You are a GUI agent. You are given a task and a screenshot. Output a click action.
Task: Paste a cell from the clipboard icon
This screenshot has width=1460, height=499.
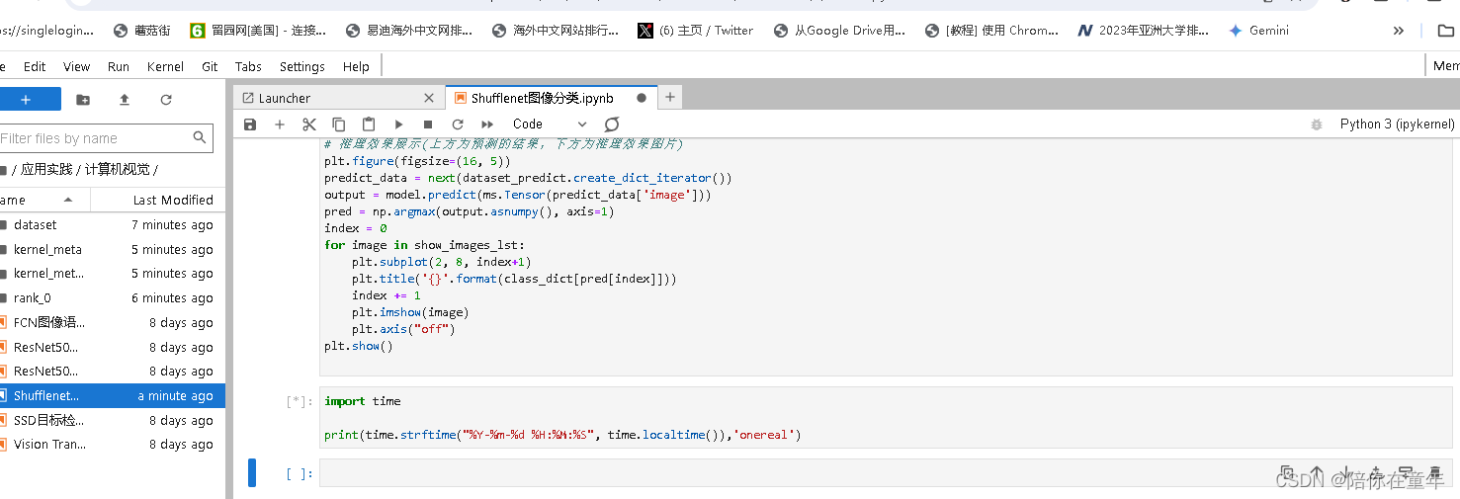(369, 125)
